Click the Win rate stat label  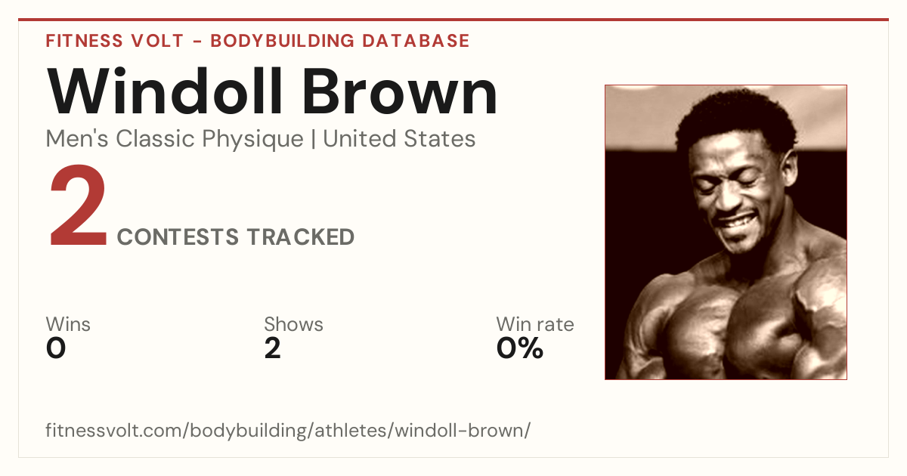[x=534, y=325]
